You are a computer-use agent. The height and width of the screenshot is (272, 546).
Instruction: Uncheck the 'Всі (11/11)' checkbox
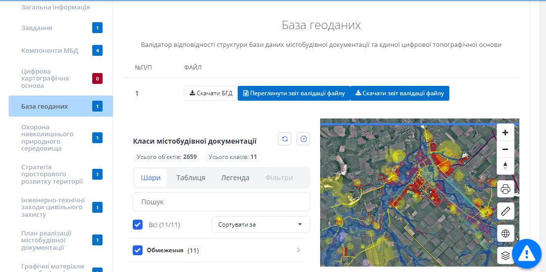[138, 225]
